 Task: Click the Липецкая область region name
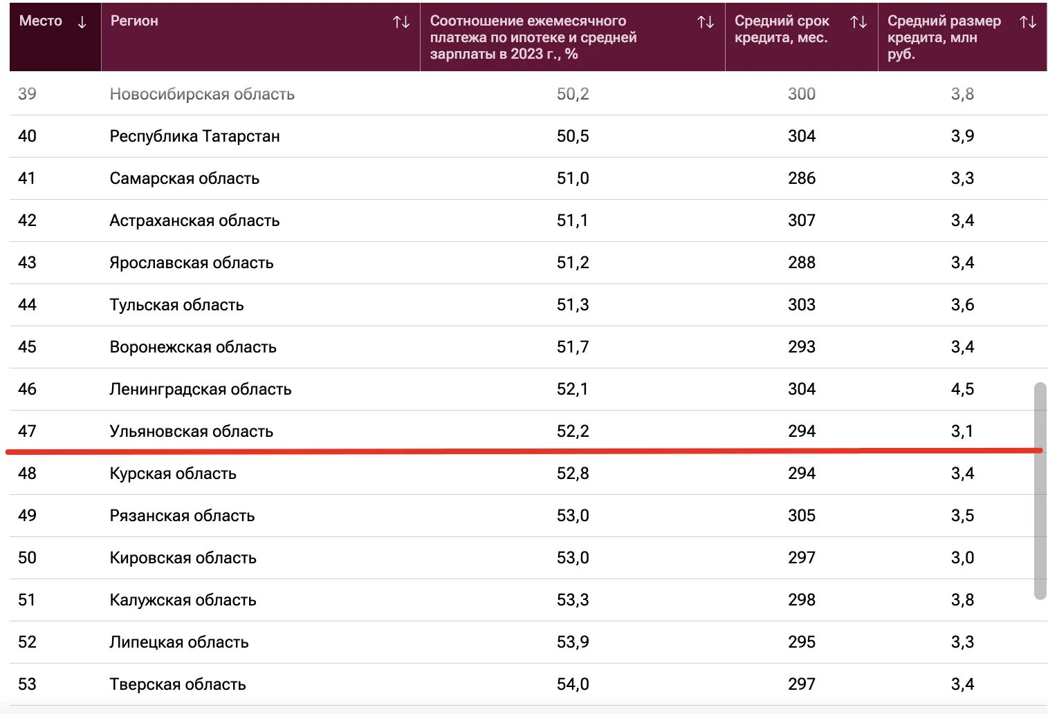pyautogui.click(x=179, y=642)
